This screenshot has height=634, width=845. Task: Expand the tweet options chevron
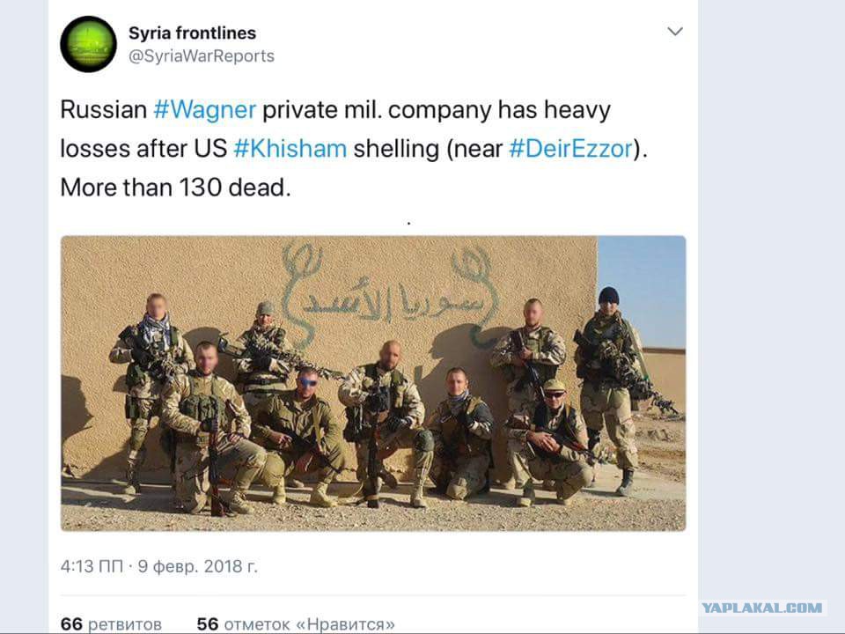click(x=675, y=32)
